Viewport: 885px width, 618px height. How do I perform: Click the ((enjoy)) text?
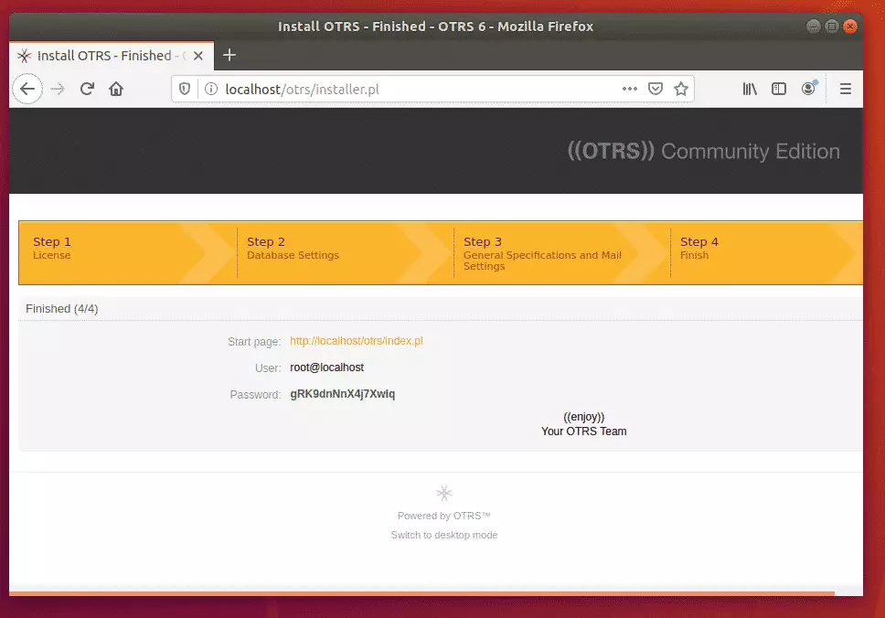pos(583,417)
